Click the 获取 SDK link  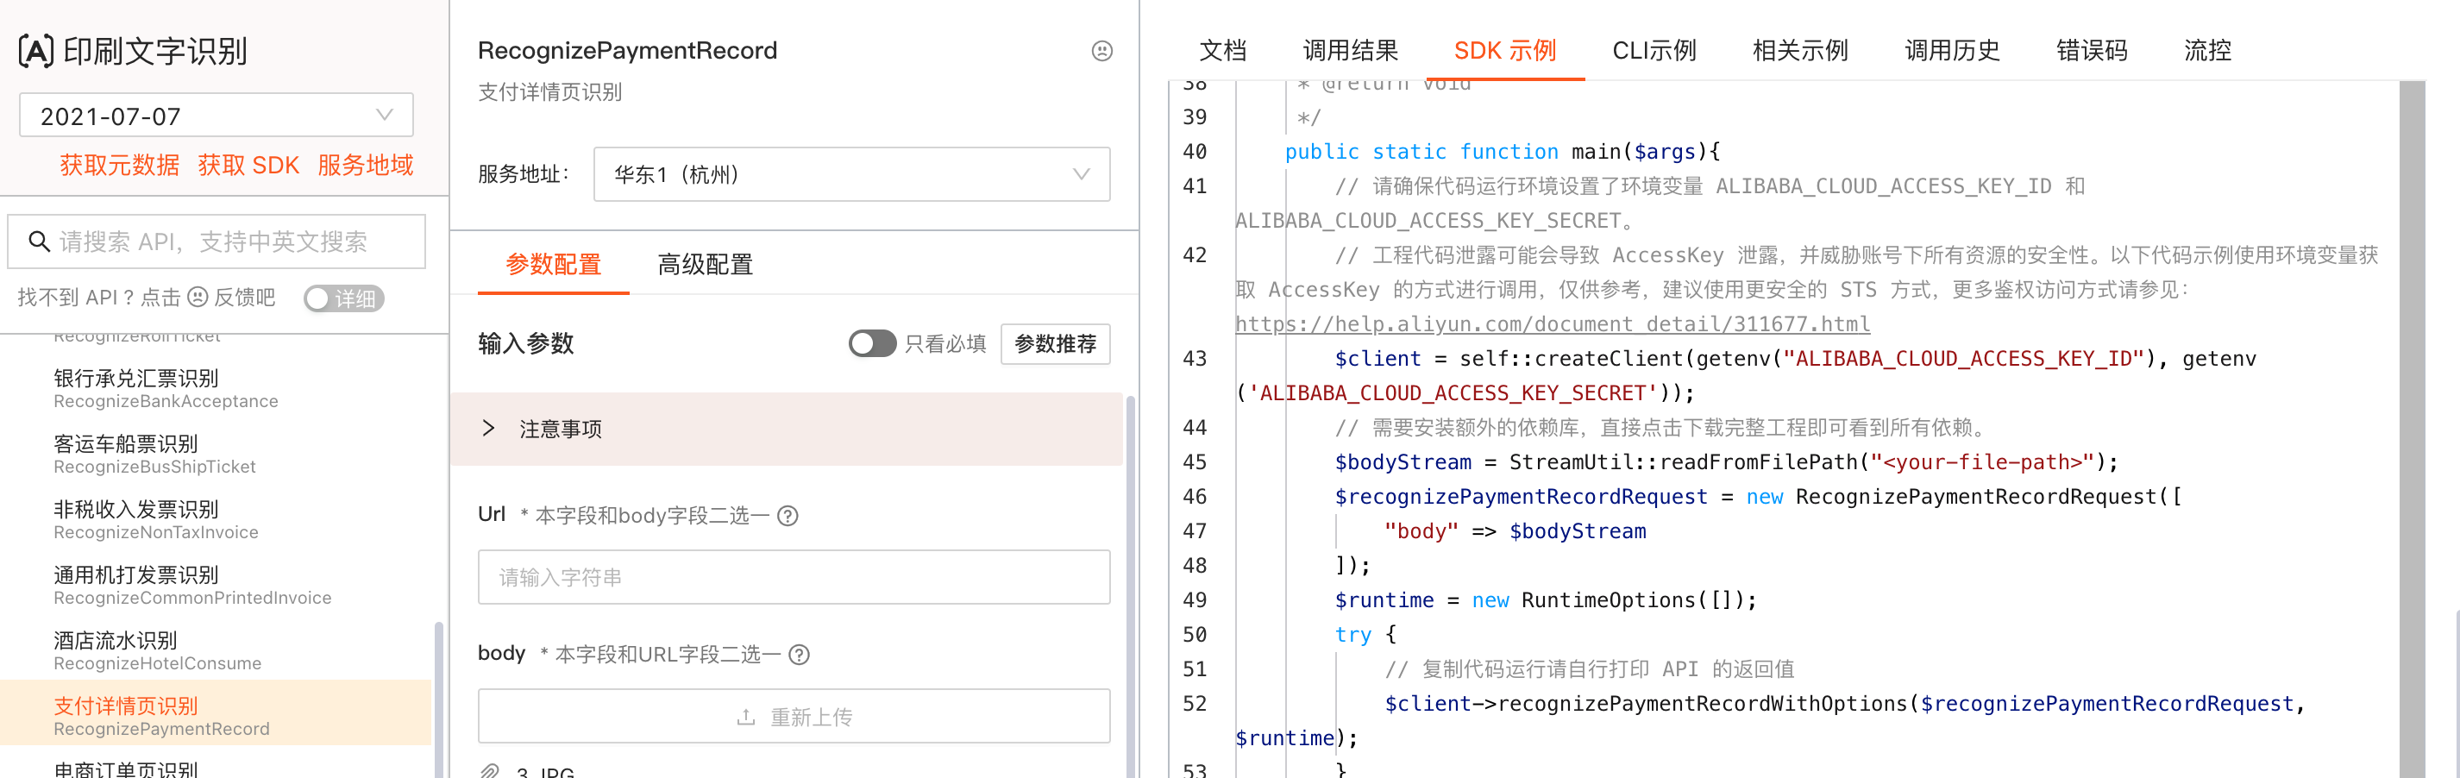(x=248, y=165)
